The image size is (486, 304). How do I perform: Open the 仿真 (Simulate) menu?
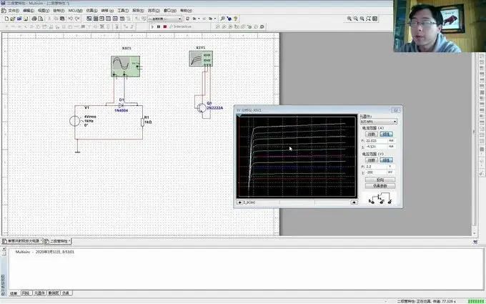(91, 11)
